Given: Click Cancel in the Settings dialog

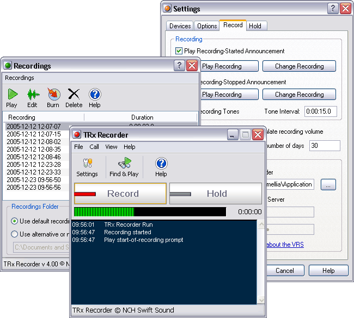Looking at the screenshot, I should click(x=285, y=271).
